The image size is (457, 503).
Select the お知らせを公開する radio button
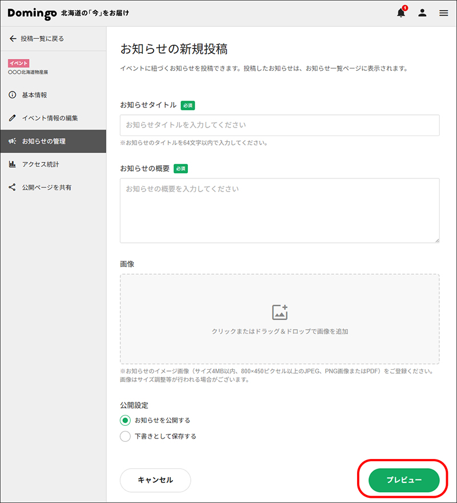click(x=125, y=420)
